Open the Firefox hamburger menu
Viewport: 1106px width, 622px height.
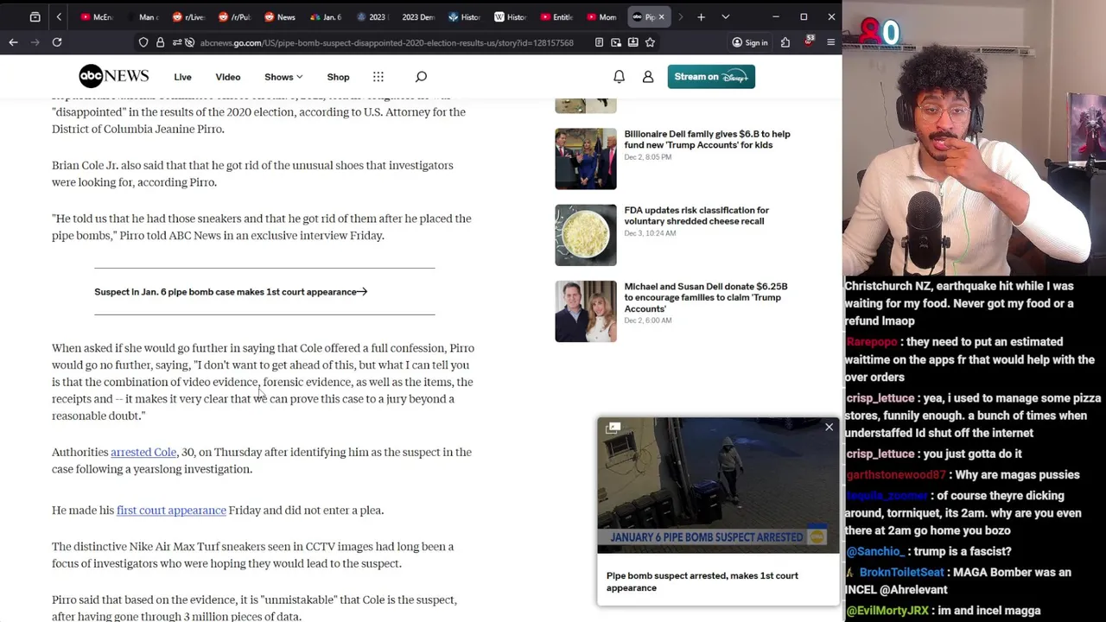[x=830, y=42]
